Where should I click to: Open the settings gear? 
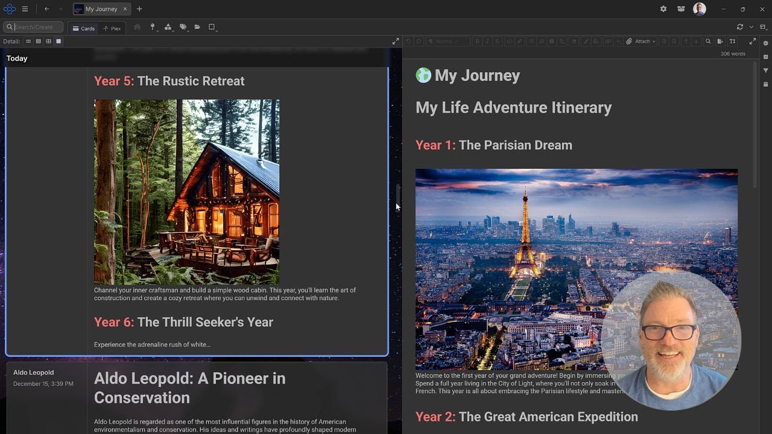(x=663, y=9)
